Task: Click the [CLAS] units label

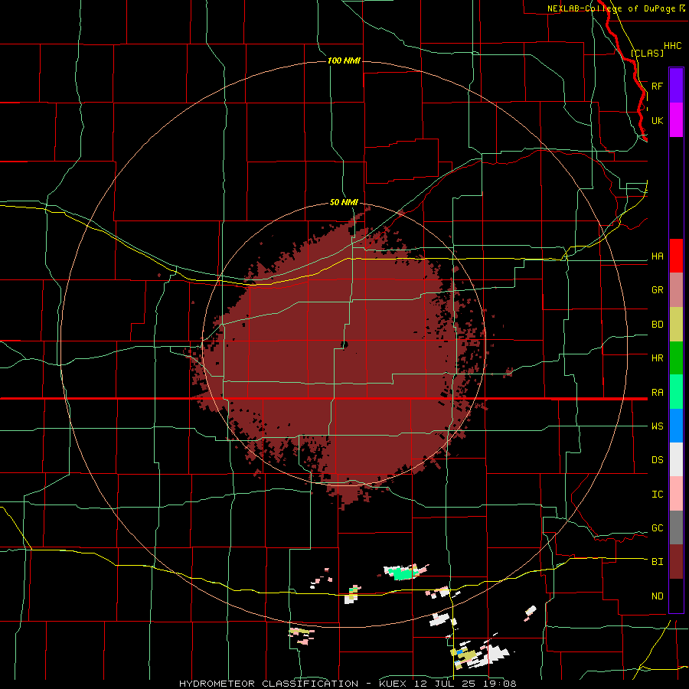Action: point(647,54)
